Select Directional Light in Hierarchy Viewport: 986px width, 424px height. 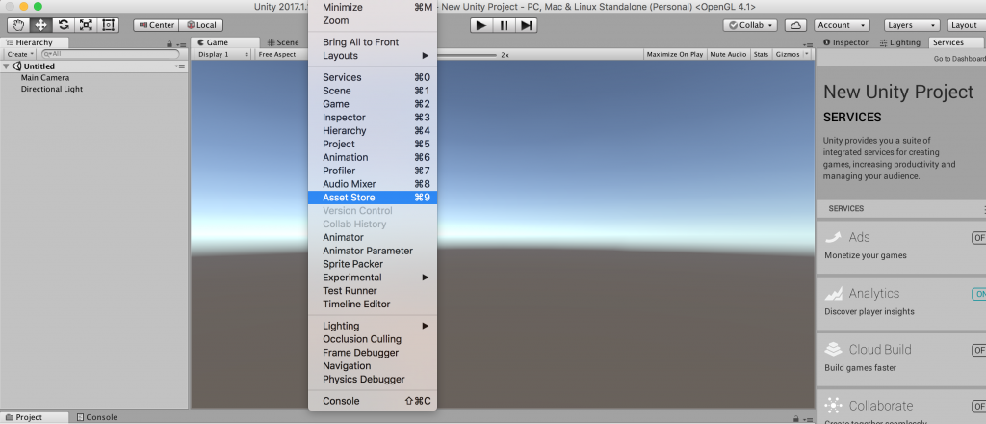click(52, 90)
